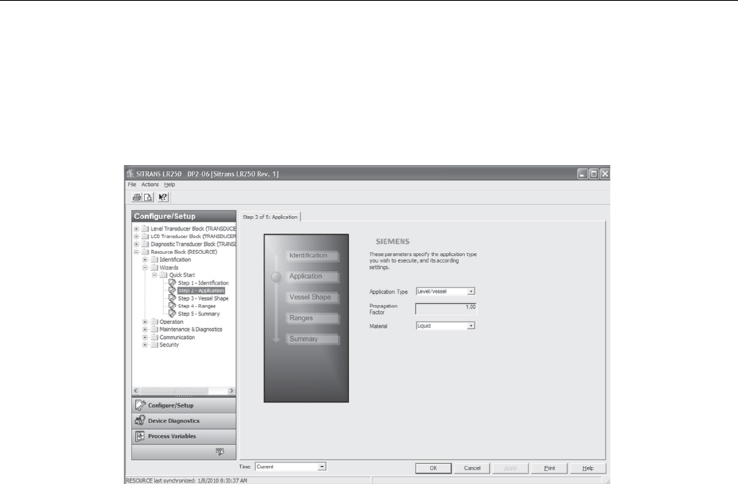Expand the Communication folder

tap(145, 337)
